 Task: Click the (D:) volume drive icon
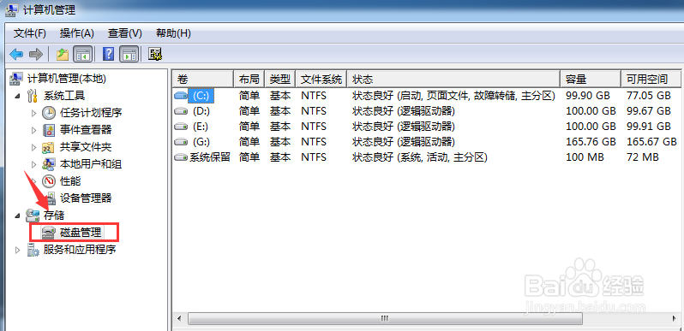[x=181, y=111]
